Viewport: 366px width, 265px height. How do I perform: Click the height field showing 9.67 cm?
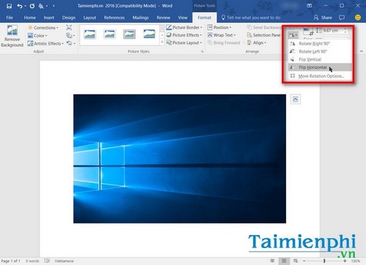tap(333, 31)
